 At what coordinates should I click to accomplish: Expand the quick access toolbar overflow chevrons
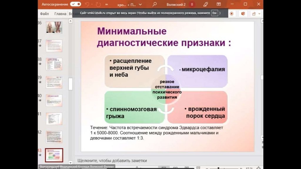(x=106, y=4)
